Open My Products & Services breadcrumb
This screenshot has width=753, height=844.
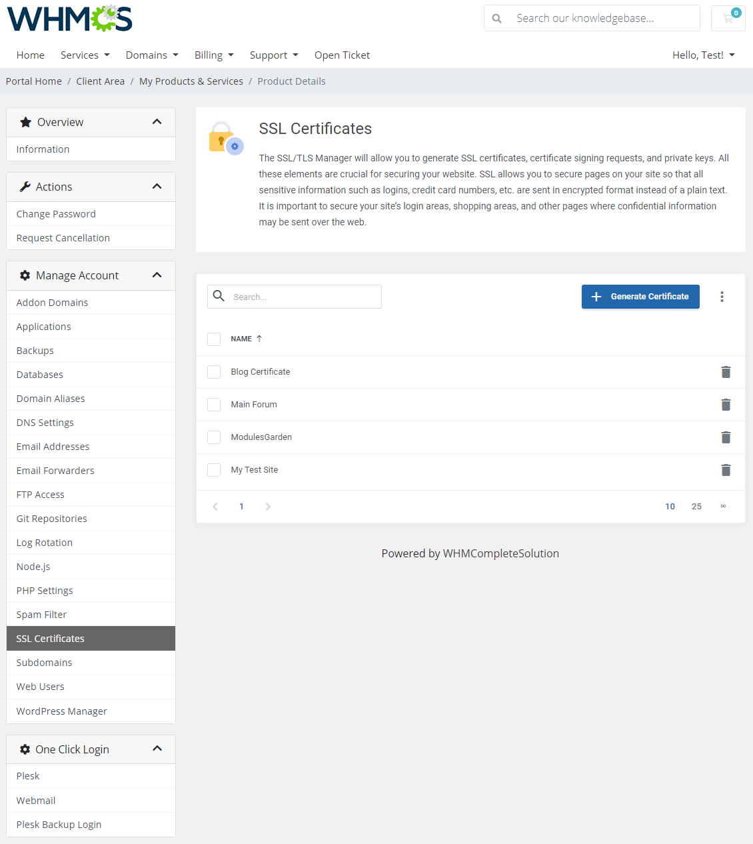[x=191, y=81]
